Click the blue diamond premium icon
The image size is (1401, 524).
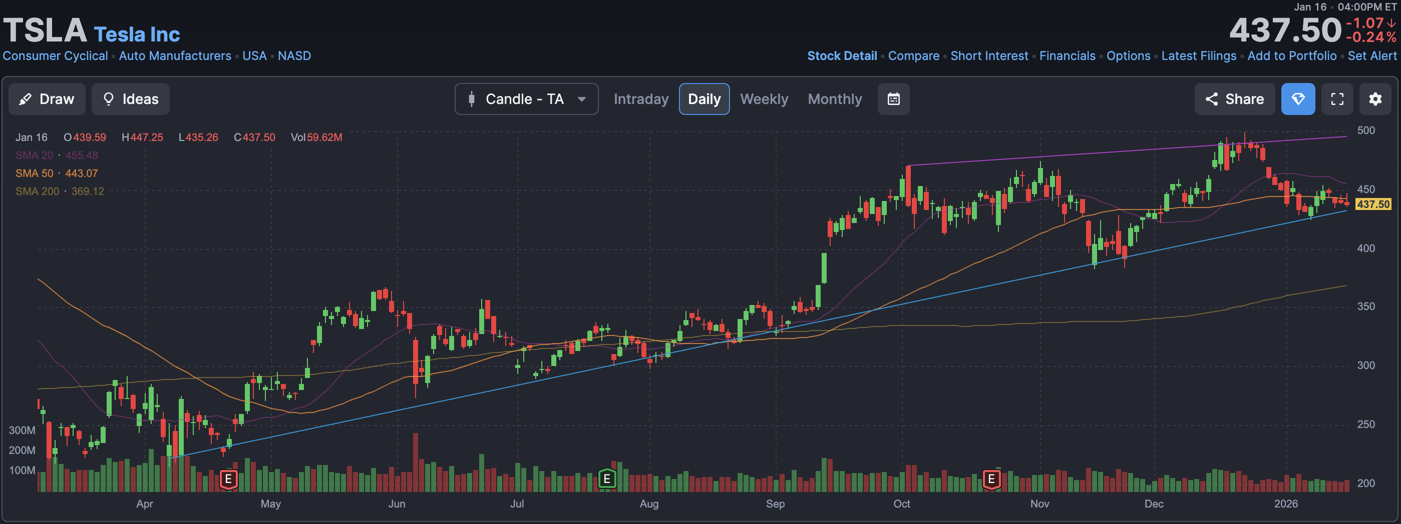1298,99
